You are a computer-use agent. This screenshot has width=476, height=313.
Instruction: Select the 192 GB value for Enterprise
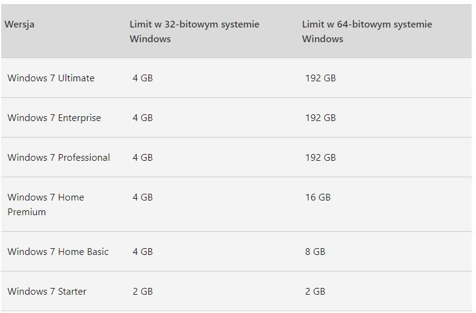[x=320, y=118]
